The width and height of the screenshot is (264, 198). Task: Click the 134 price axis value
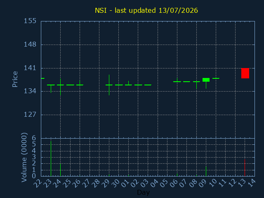pyautogui.click(x=30, y=91)
